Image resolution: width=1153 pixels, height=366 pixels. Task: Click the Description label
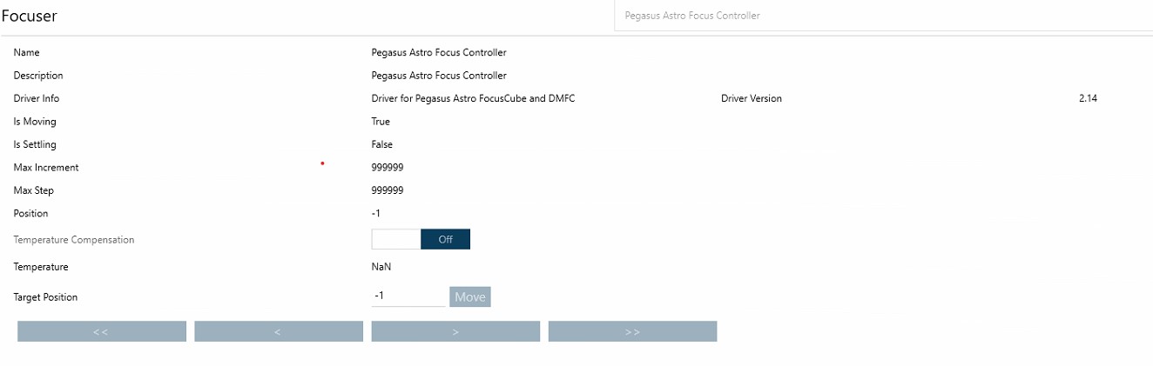pyautogui.click(x=38, y=76)
